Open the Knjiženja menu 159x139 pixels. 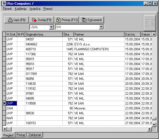(x=21, y=9)
